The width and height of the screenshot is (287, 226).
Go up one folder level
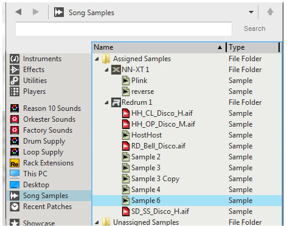point(270,12)
